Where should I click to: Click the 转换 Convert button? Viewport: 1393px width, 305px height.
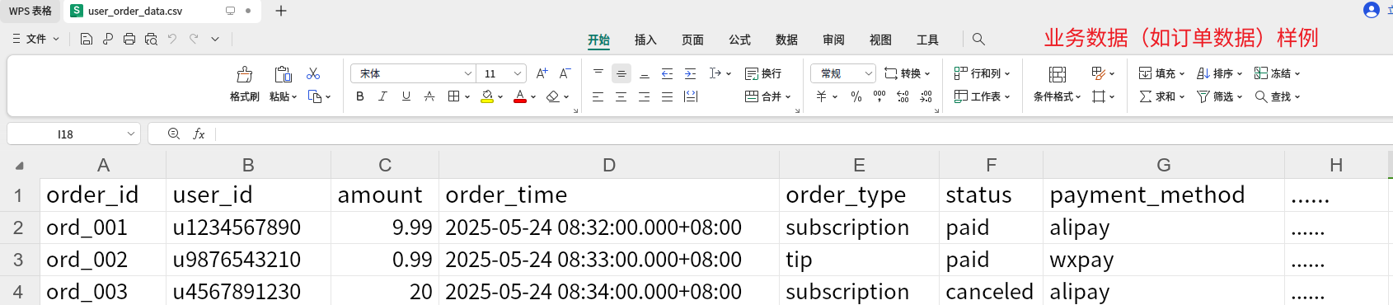pyautogui.click(x=907, y=73)
